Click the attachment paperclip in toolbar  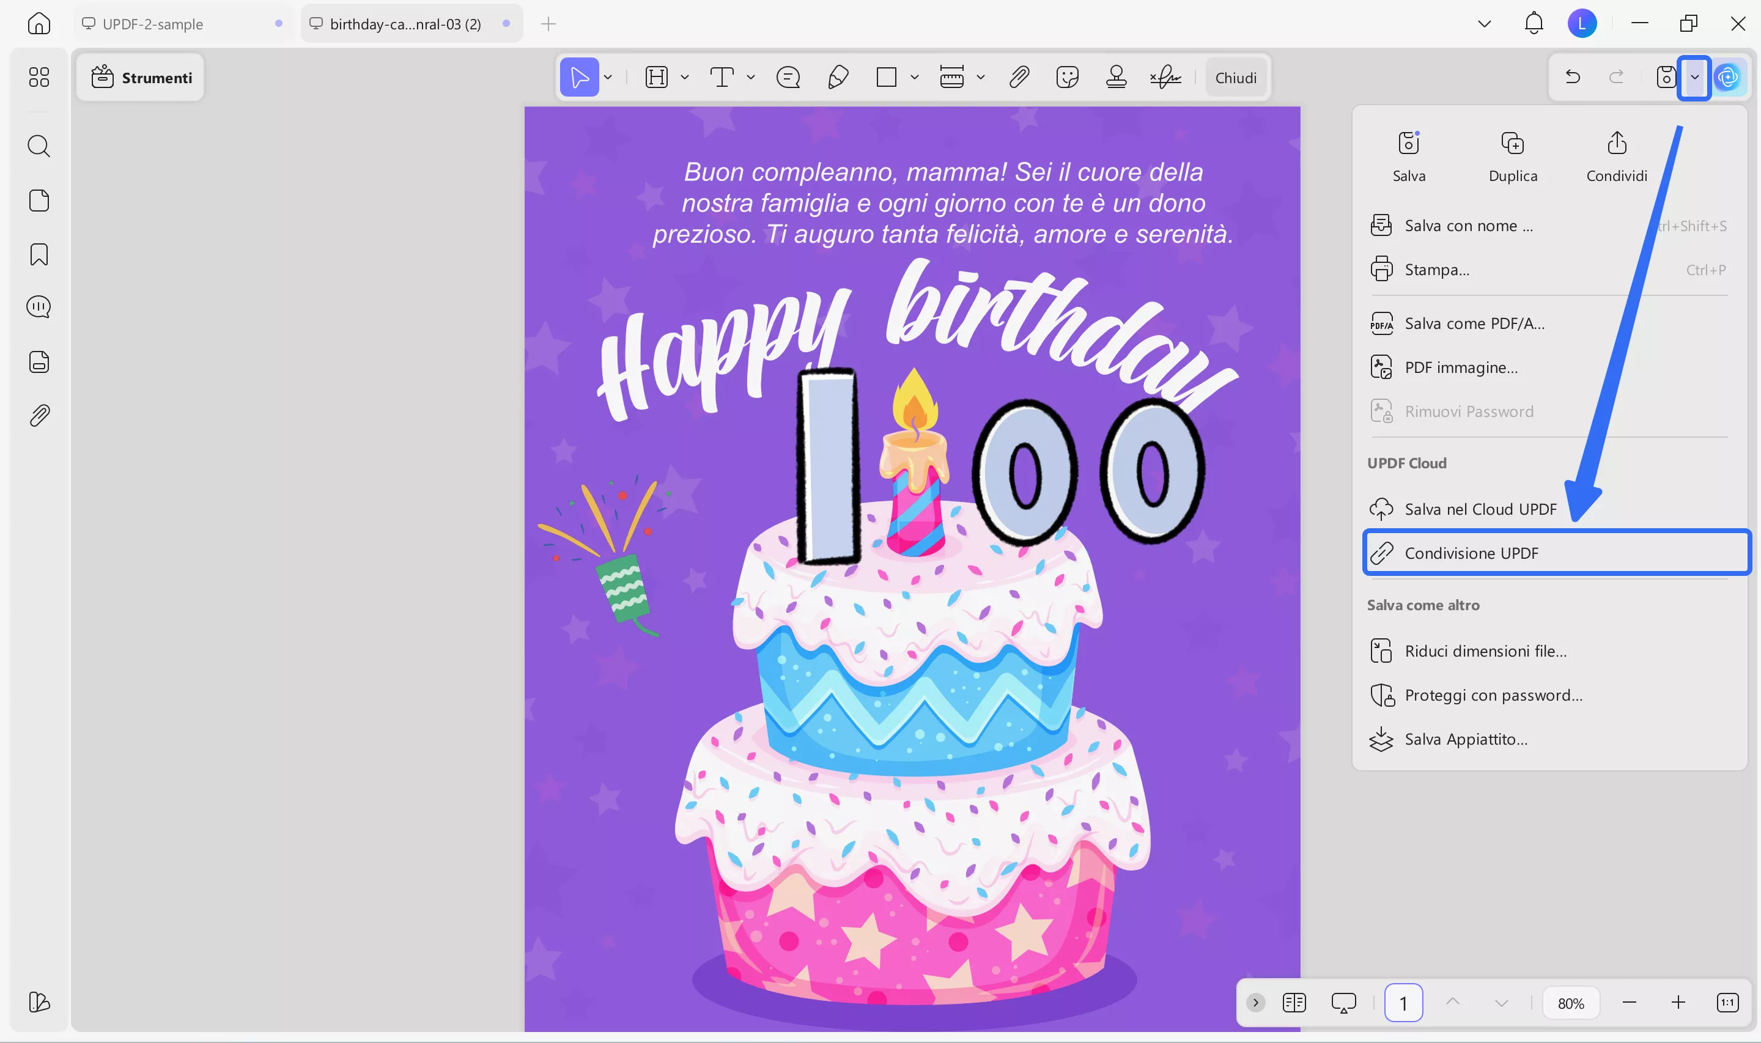[1018, 76]
